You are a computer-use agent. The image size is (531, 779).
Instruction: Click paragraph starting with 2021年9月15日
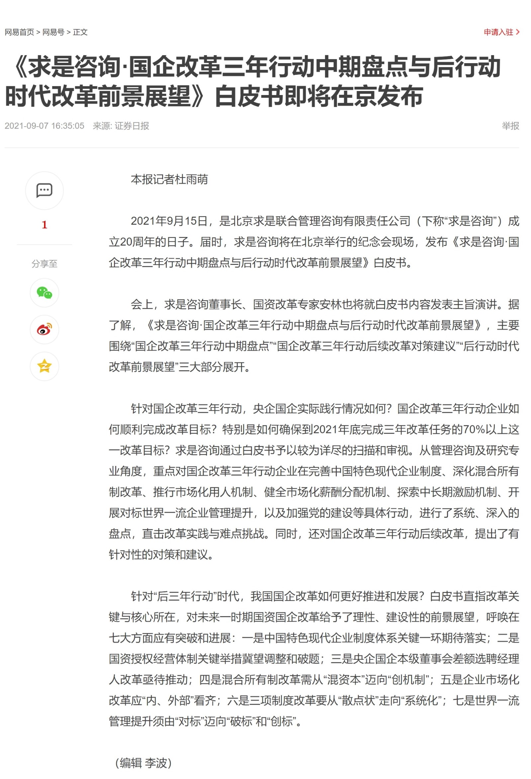(x=313, y=242)
